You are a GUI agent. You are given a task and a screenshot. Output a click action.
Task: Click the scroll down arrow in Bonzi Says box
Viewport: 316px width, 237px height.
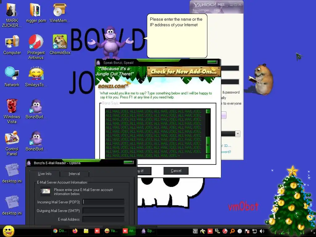pos(208,156)
